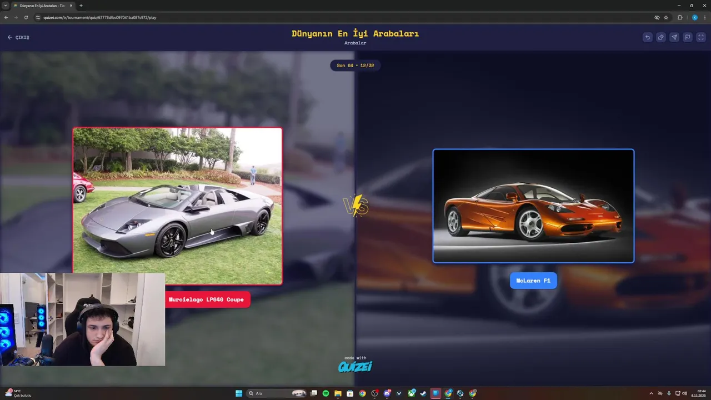Click the quizei.com address bar URL
Image resolution: width=711 pixels, height=400 pixels.
click(100, 17)
